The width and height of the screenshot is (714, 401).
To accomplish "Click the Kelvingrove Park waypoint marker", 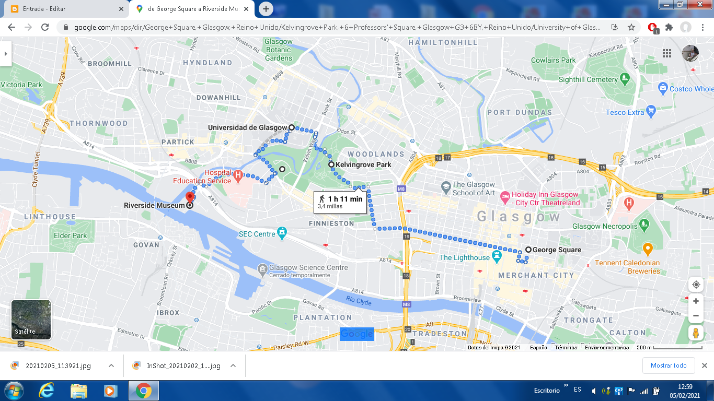I will pyautogui.click(x=331, y=164).
